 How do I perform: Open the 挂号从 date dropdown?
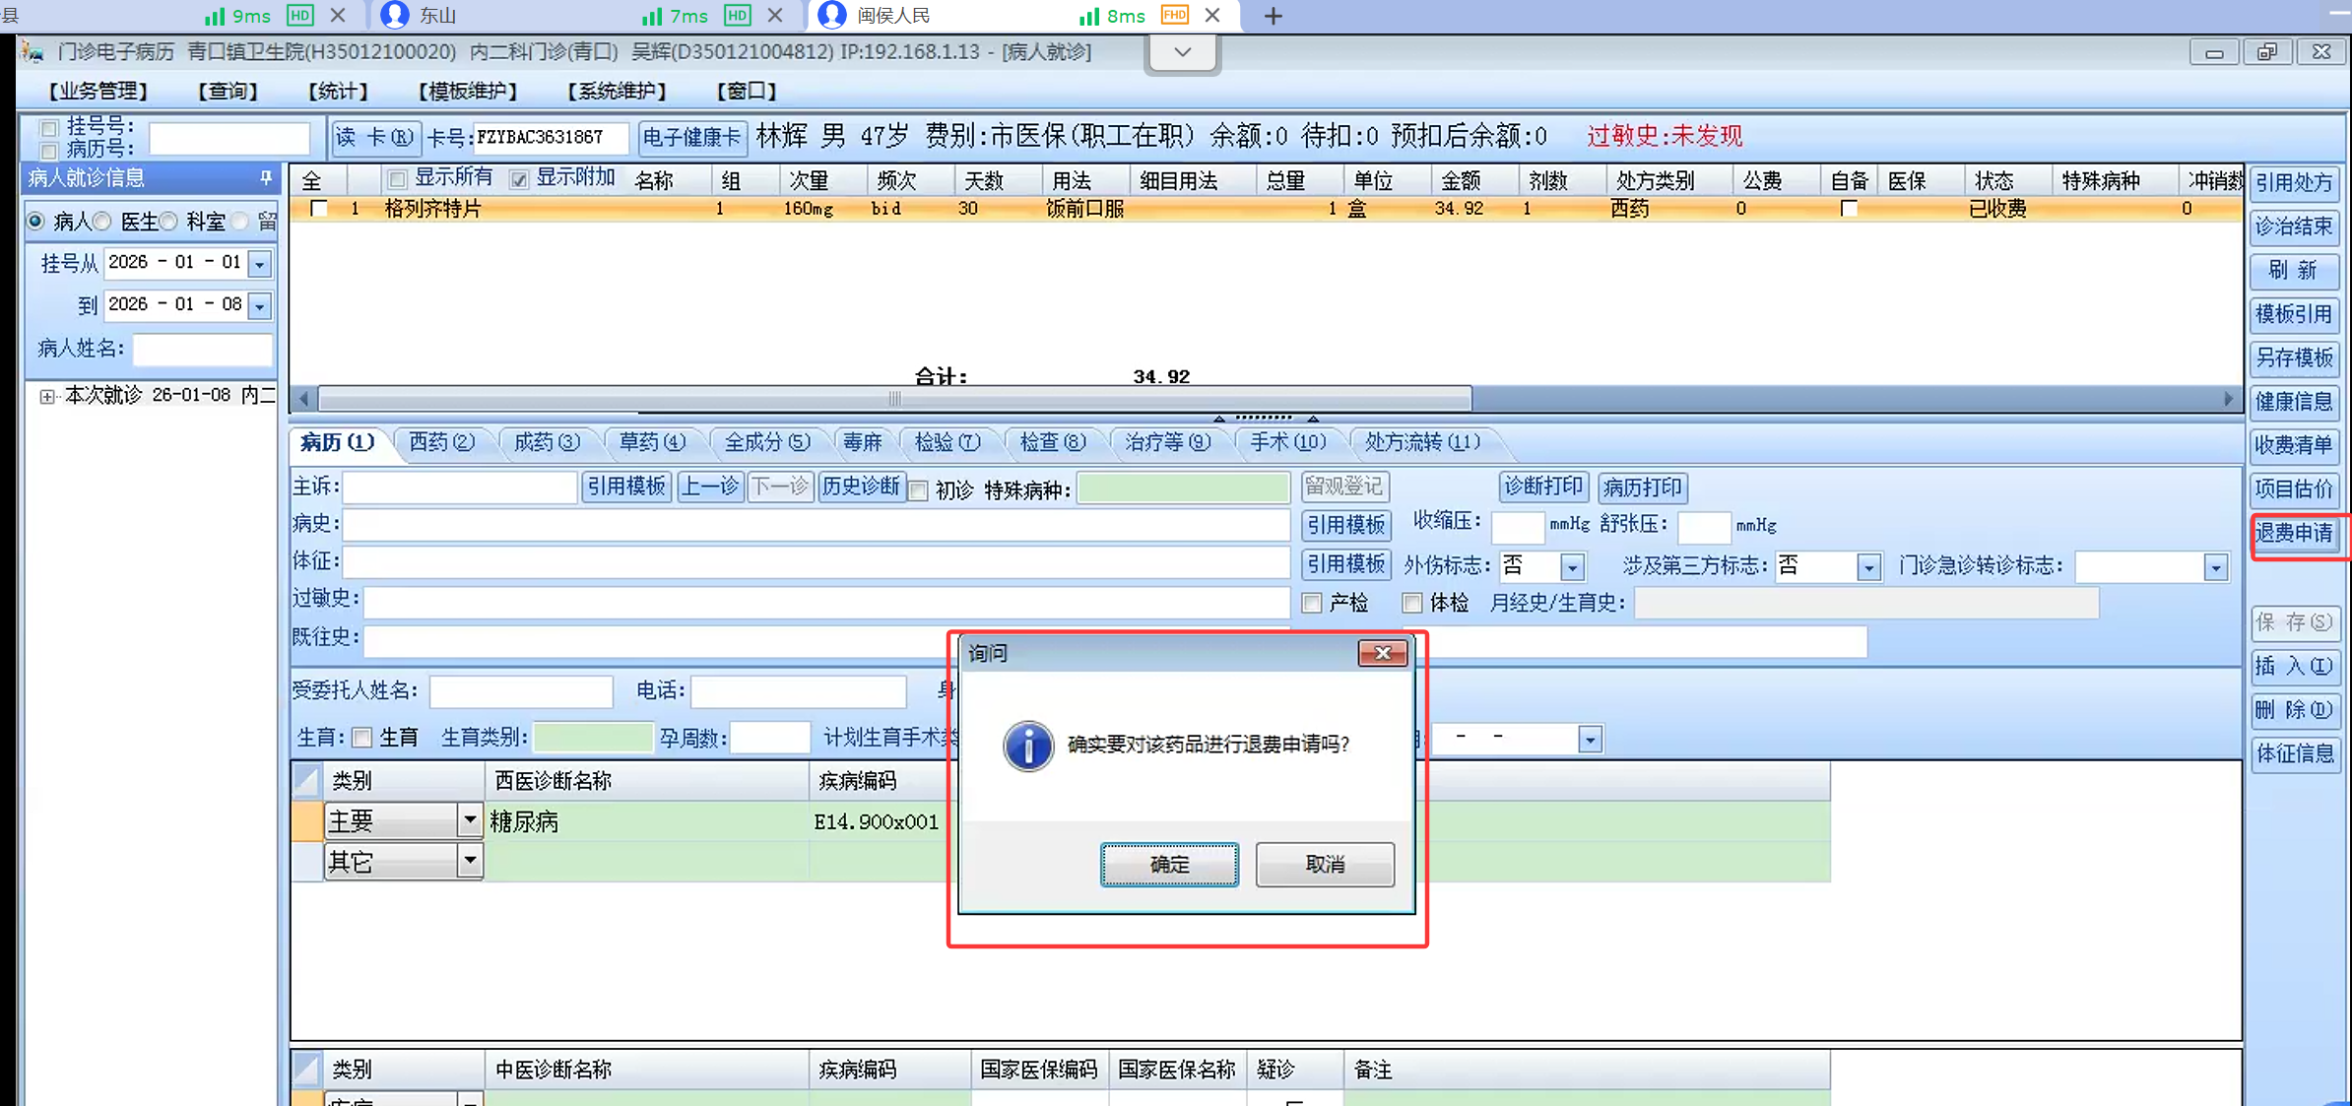260,264
